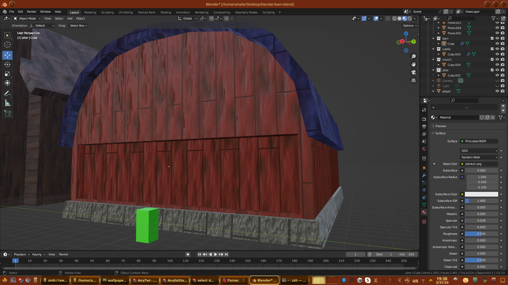Open the Object Mode dropdown

(x=27, y=18)
